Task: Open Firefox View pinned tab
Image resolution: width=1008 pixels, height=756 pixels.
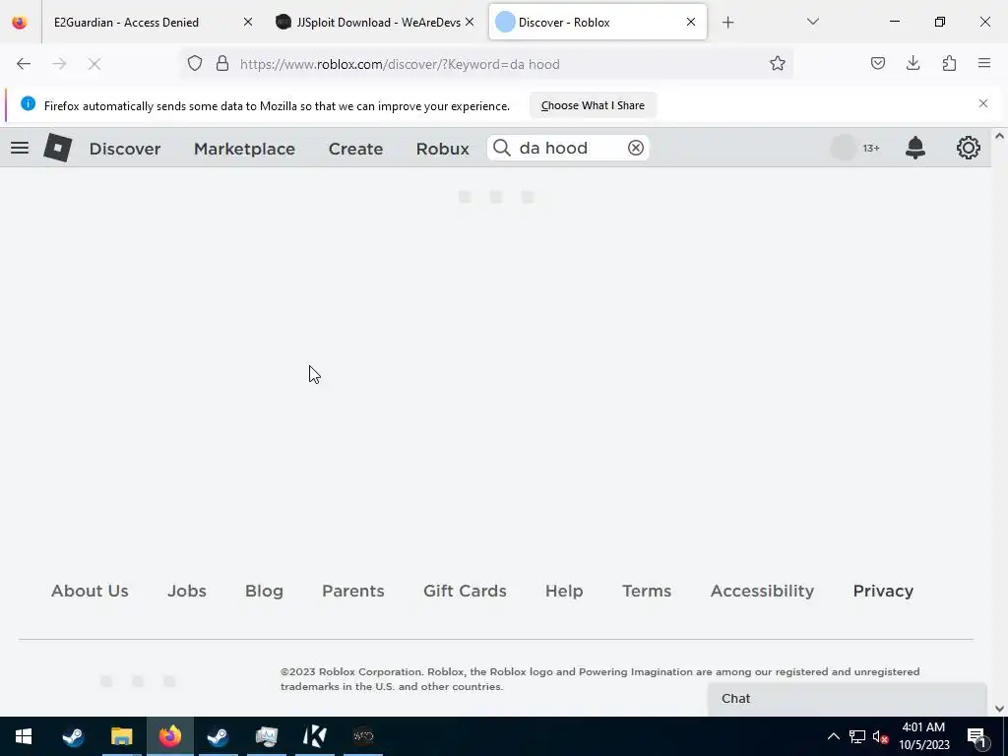Action: (x=20, y=23)
